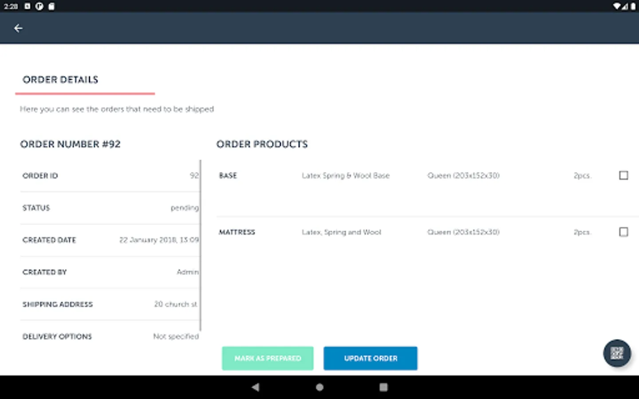This screenshot has height=399, width=639.
Task: Open the QR code scanner button
Action: (617, 353)
